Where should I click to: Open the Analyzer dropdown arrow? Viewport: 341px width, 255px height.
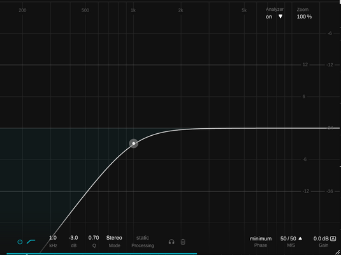tap(280, 17)
